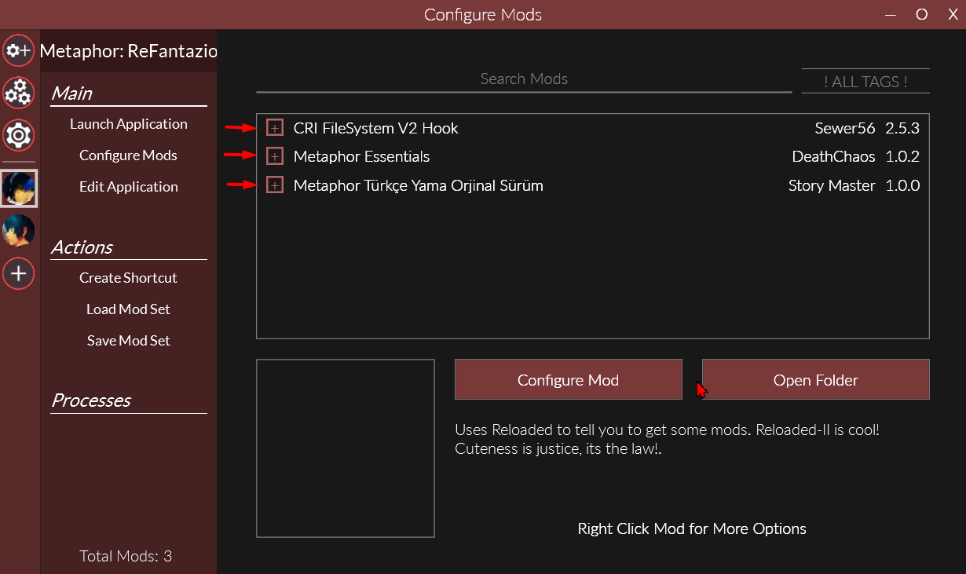Click the Story Master author text
Viewport: 966px width, 574px height.
[x=832, y=185]
